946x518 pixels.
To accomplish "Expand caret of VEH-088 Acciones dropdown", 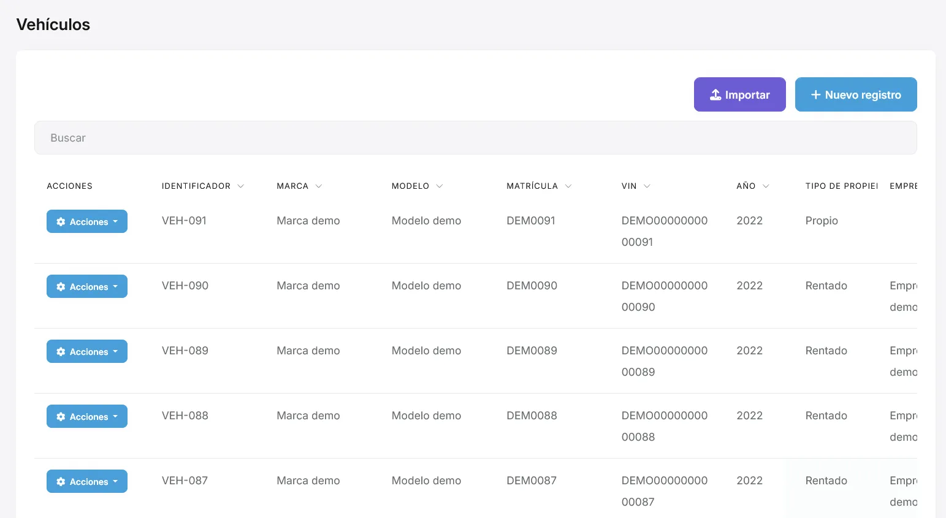I will tap(115, 417).
